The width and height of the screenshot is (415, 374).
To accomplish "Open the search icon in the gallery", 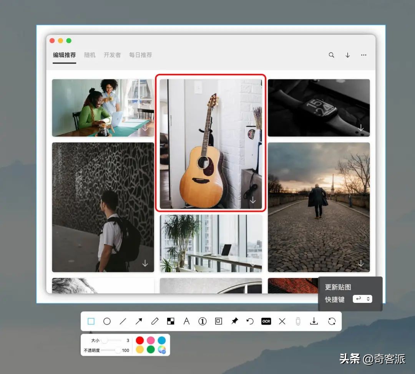I will 331,55.
